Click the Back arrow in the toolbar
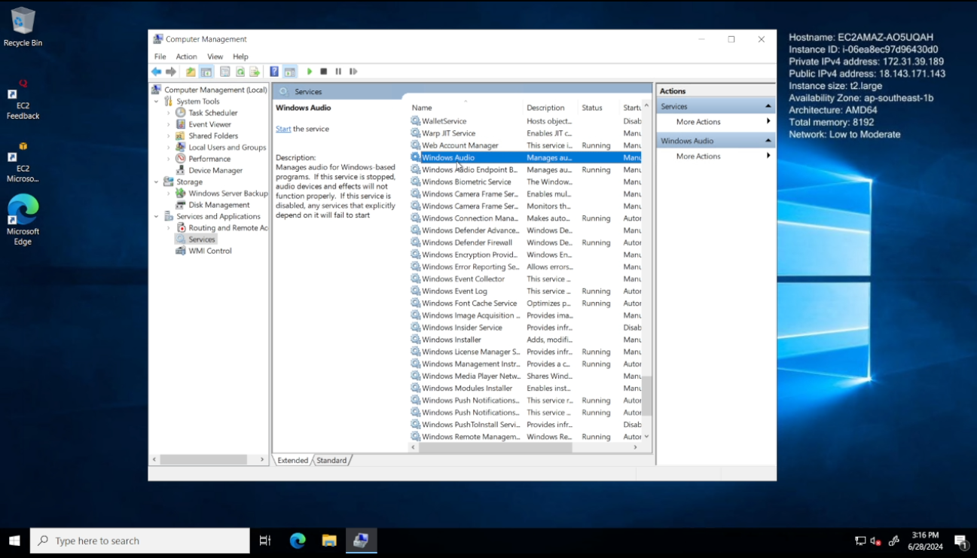 coord(156,72)
